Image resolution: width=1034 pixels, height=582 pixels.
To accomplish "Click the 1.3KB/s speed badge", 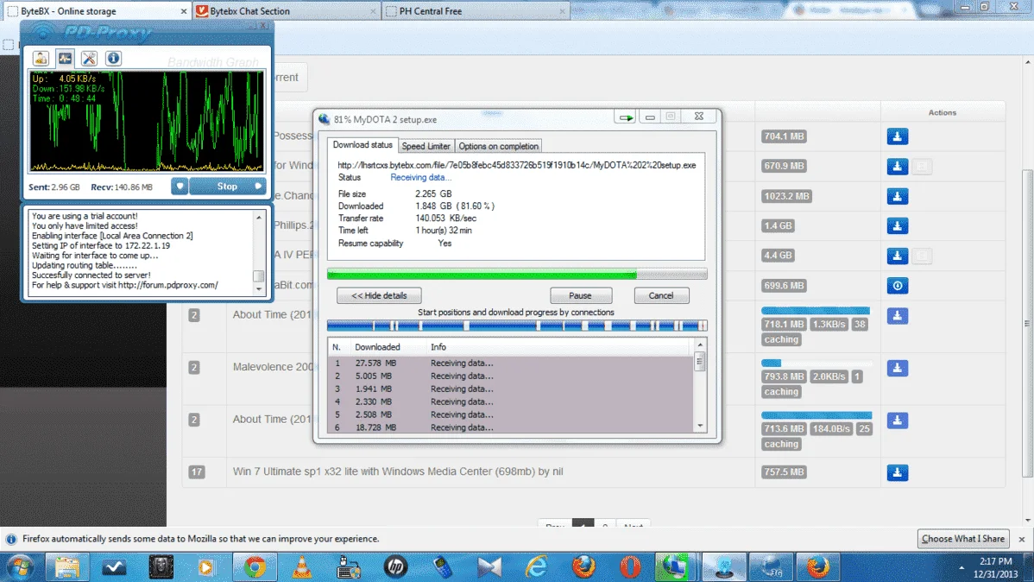I will coord(829,324).
